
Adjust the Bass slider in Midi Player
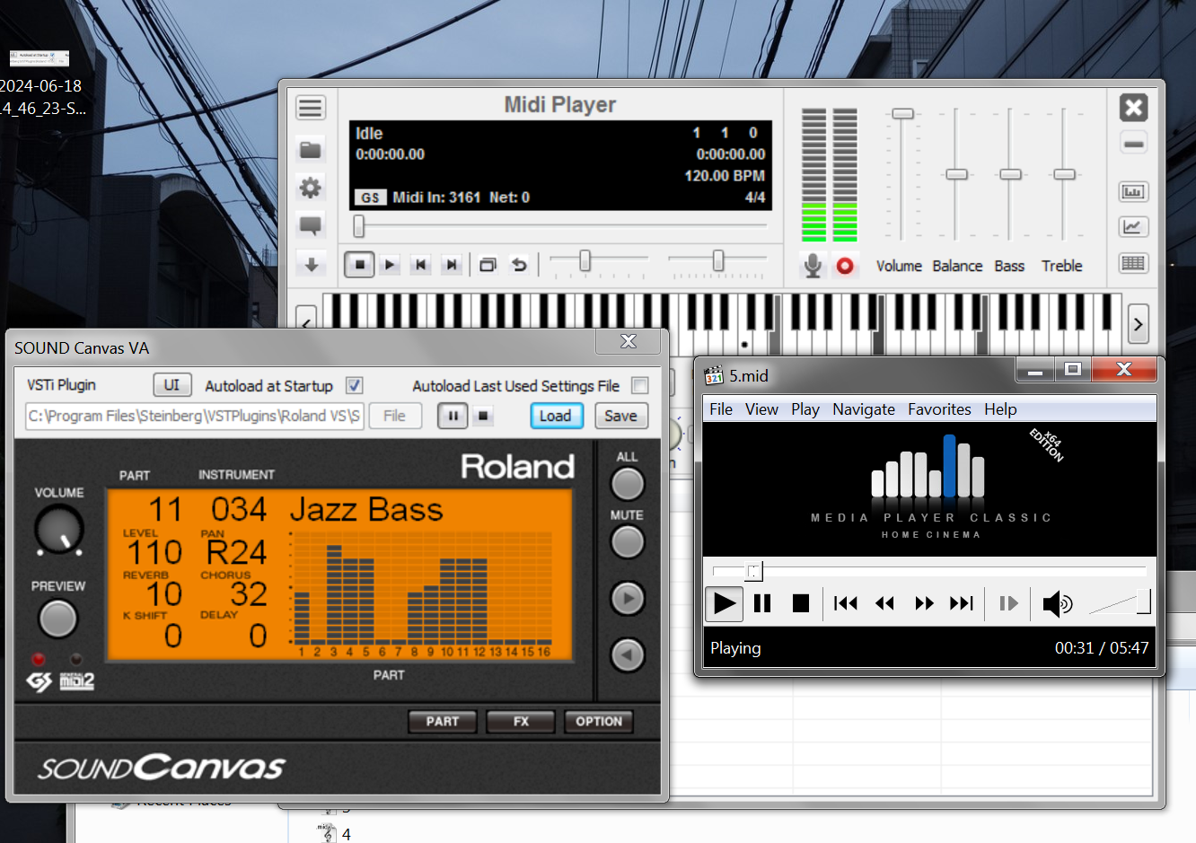[1010, 174]
